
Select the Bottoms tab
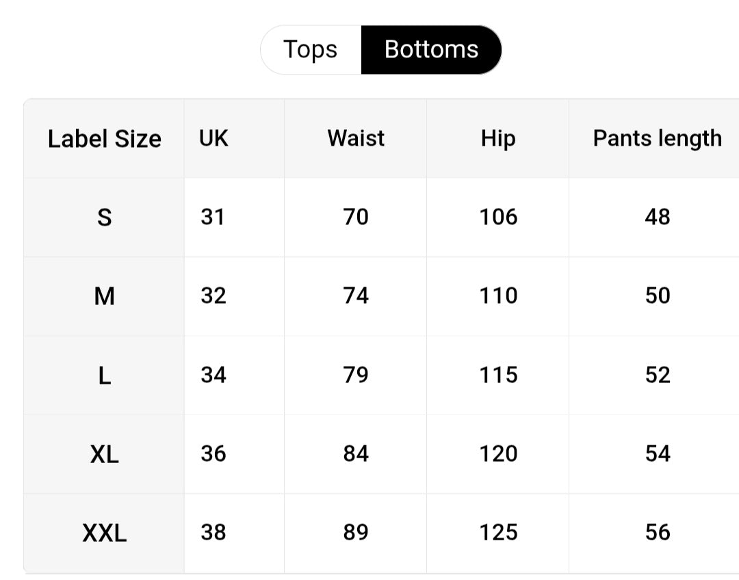tap(431, 50)
